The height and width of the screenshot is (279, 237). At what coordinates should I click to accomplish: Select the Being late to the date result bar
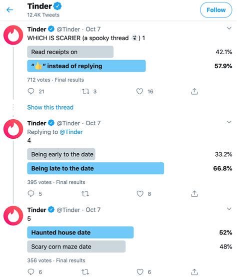[95, 168]
